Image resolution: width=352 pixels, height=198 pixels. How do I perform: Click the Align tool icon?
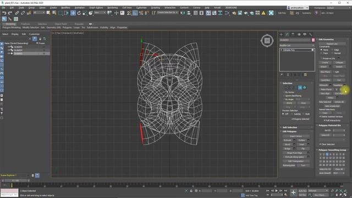189,13
